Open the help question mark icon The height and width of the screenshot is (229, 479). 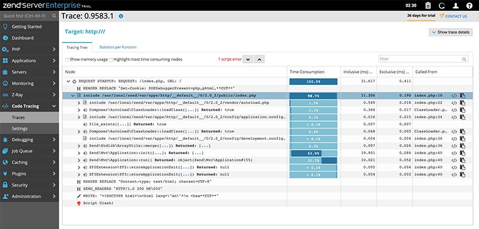pos(469,5)
